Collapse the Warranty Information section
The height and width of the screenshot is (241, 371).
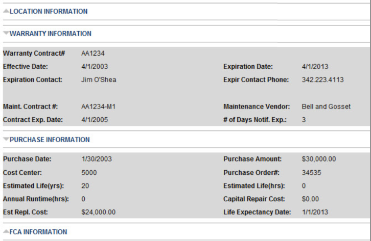click(x=50, y=34)
